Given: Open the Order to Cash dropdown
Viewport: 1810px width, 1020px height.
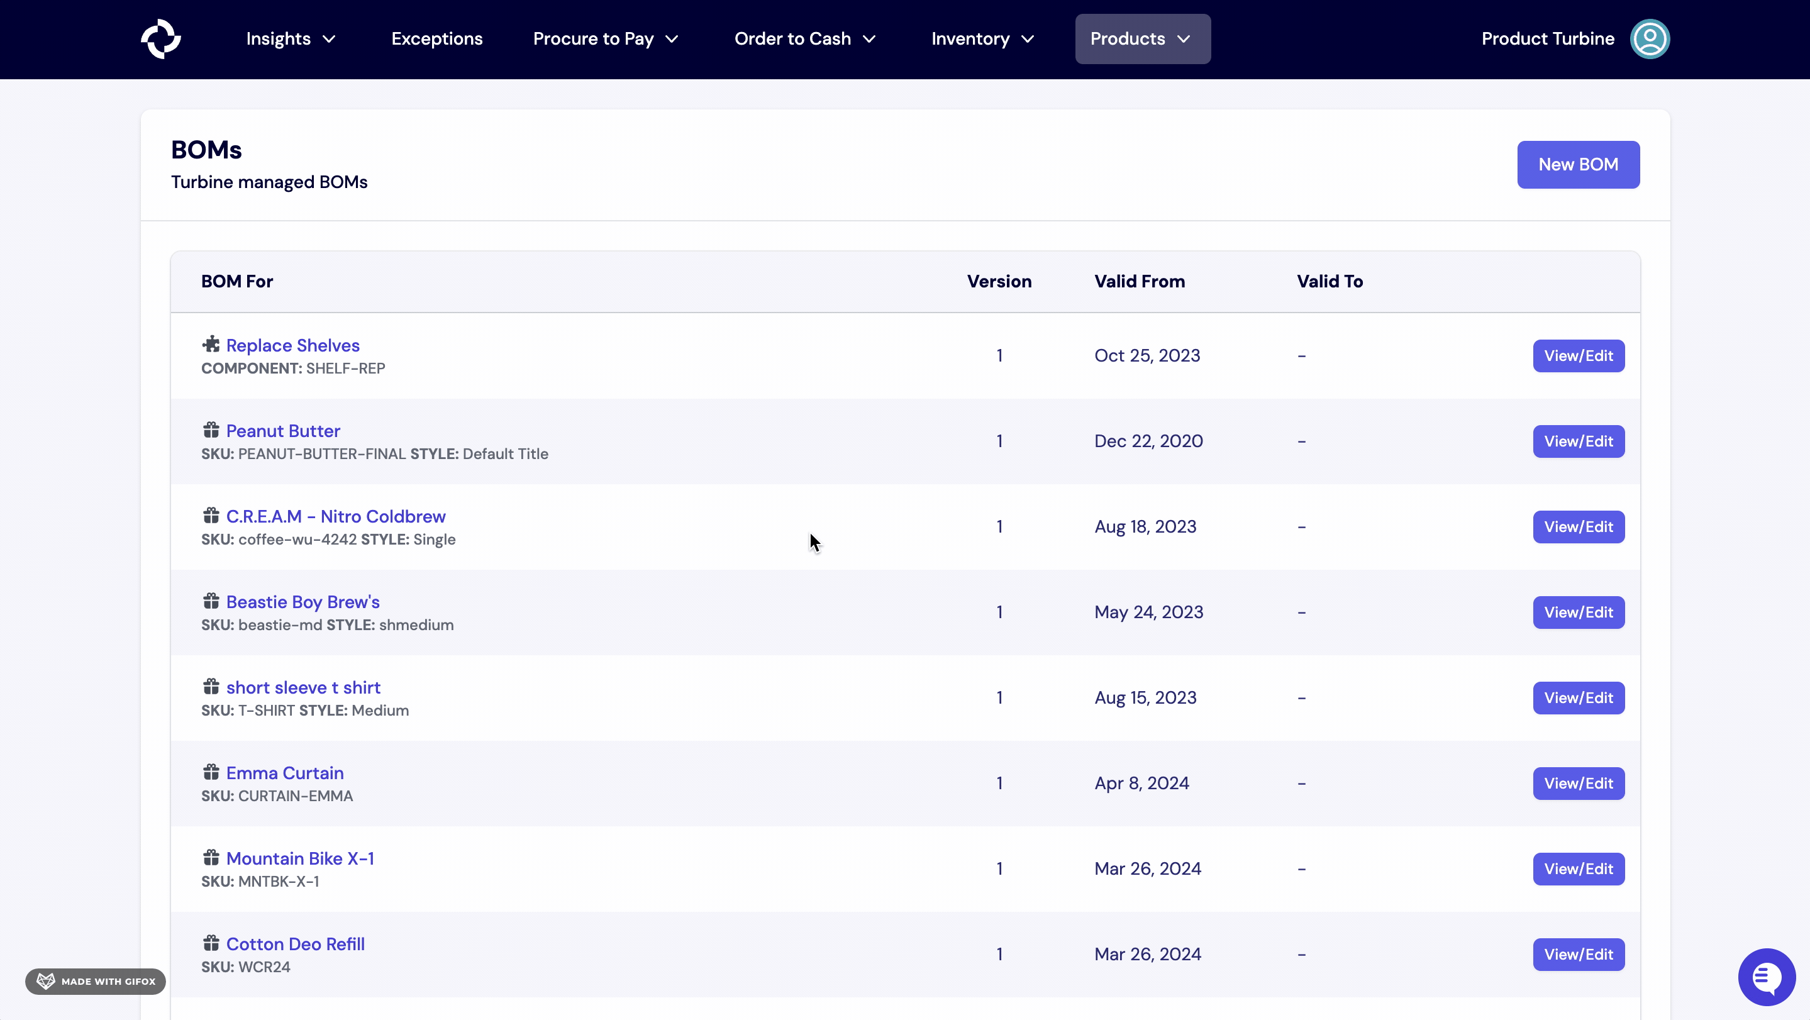Looking at the screenshot, I should (x=804, y=38).
